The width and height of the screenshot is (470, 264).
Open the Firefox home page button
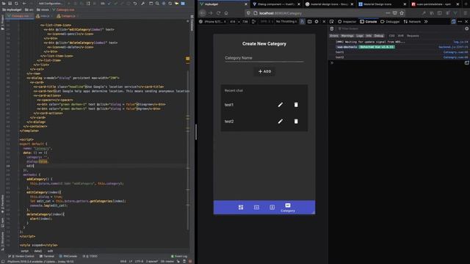click(x=226, y=13)
